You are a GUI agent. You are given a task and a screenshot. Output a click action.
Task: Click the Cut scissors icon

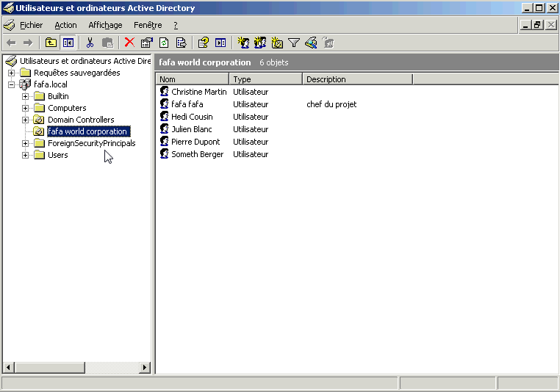pos(90,43)
